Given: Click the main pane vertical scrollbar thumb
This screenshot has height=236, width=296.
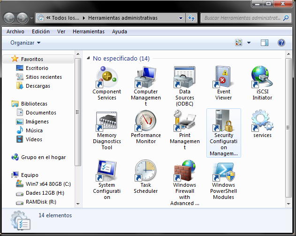Looking at the screenshot, I should tap(288, 128).
